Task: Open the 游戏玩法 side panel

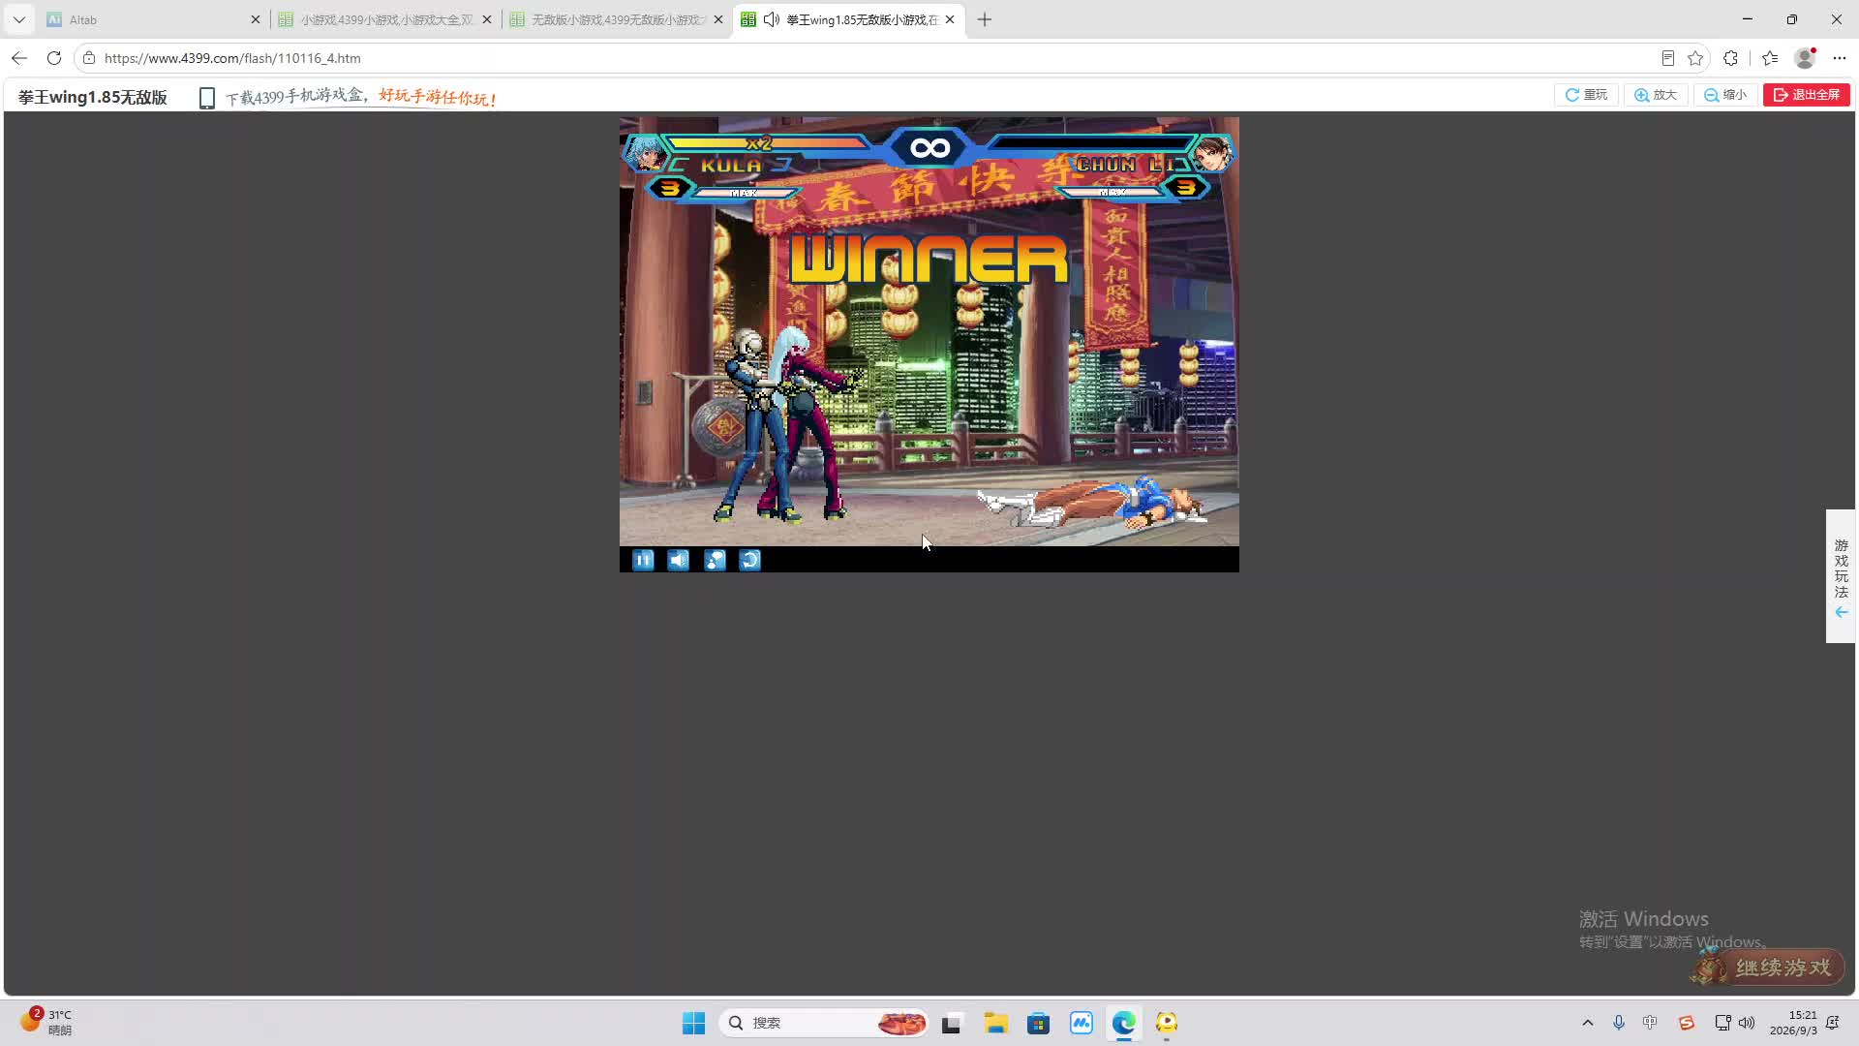Action: (x=1841, y=576)
